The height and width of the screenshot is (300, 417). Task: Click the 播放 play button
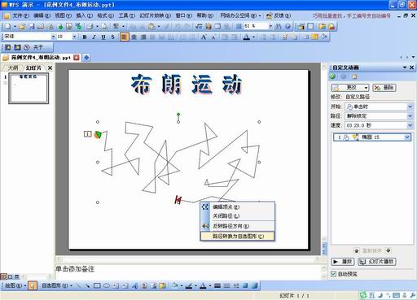pos(343,262)
